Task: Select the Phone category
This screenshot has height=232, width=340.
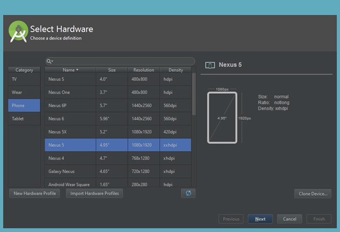Action: coord(24,106)
